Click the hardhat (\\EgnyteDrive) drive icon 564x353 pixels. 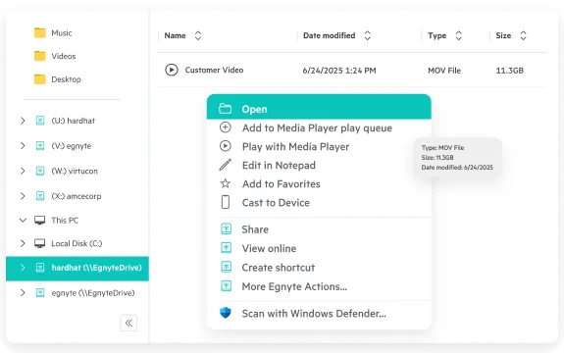click(x=40, y=268)
